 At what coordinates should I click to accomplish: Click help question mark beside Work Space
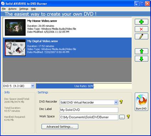tap(128, 117)
